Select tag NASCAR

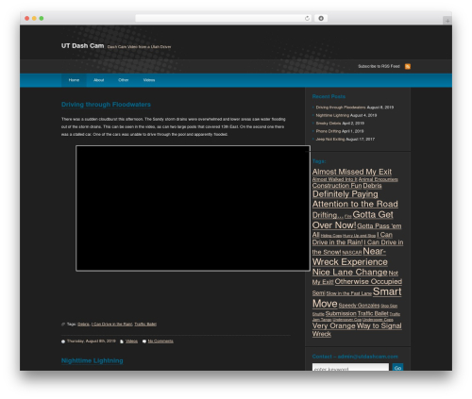351,253
